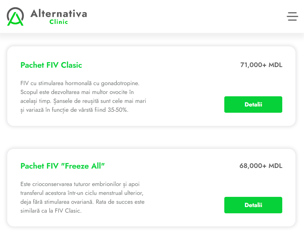Select the 68,000+ MDL price label

tap(261, 166)
